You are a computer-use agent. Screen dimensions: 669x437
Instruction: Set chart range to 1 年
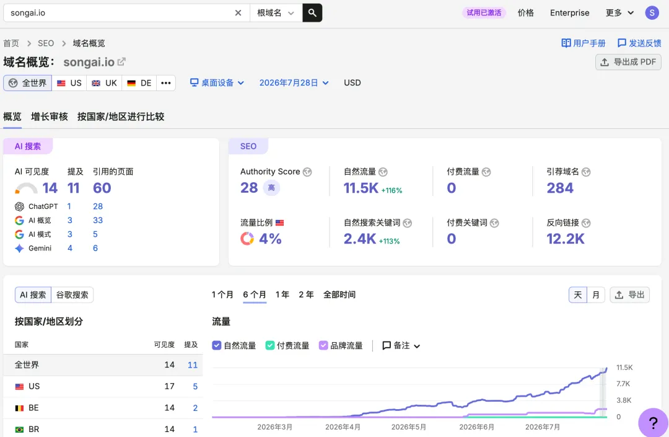click(x=282, y=295)
